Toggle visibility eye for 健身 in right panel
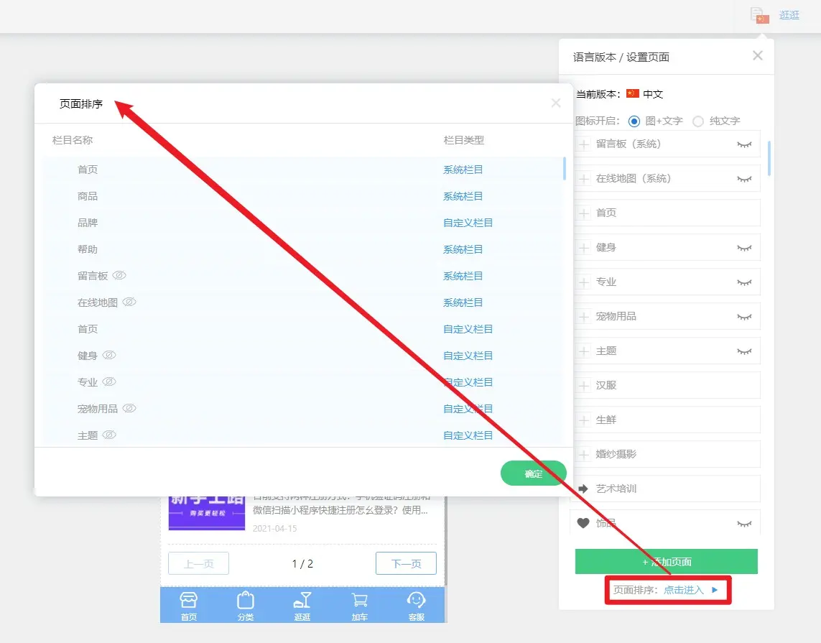 click(x=744, y=248)
